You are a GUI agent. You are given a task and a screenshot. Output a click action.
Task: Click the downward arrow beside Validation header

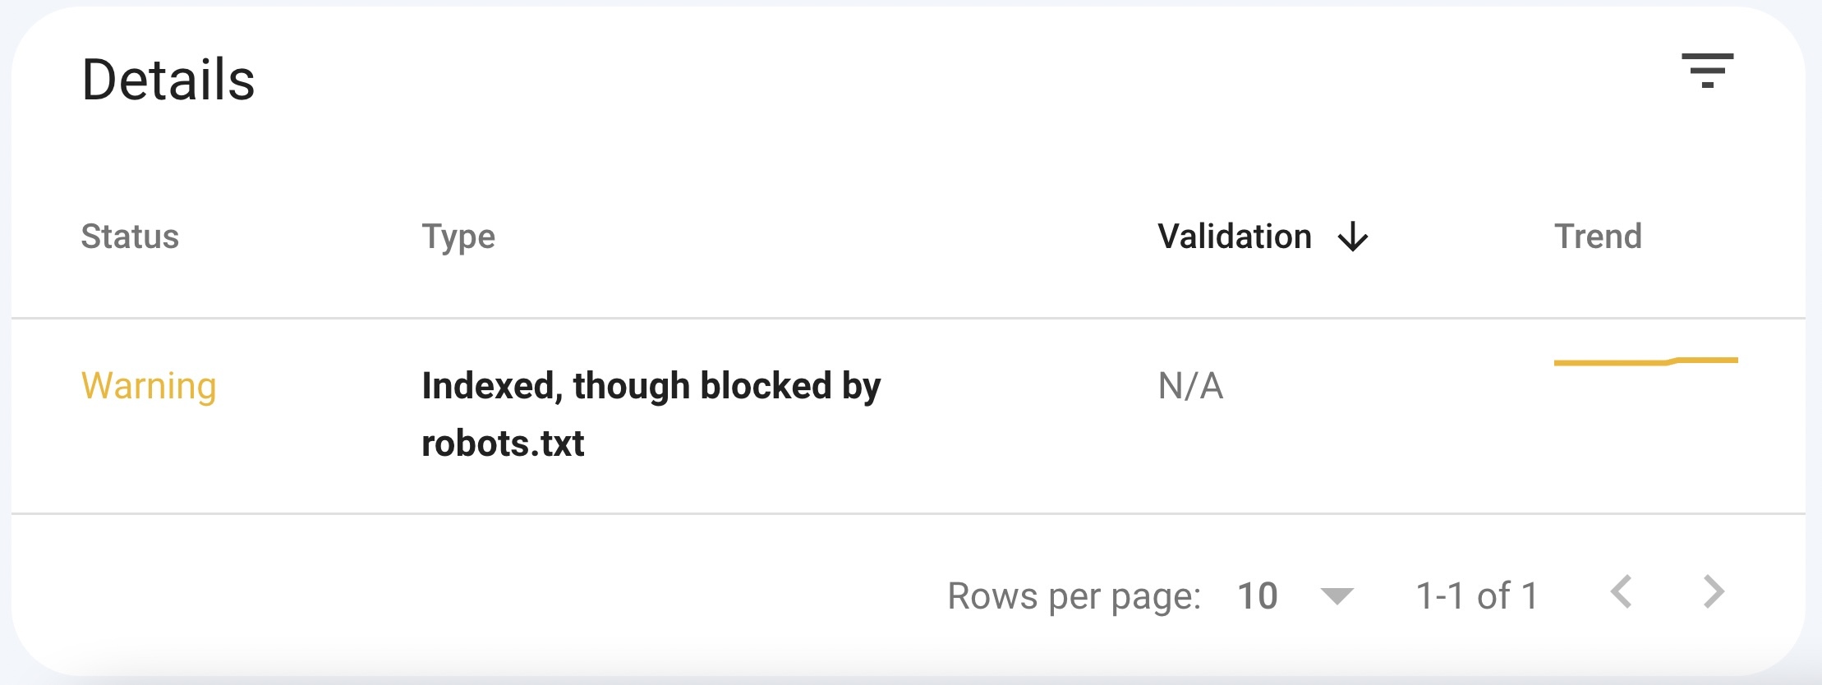pyautogui.click(x=1352, y=237)
